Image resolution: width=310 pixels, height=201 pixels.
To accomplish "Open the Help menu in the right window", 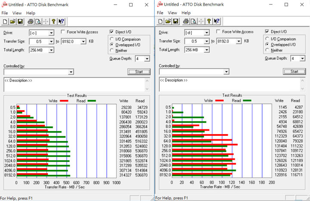I will (186, 13).
